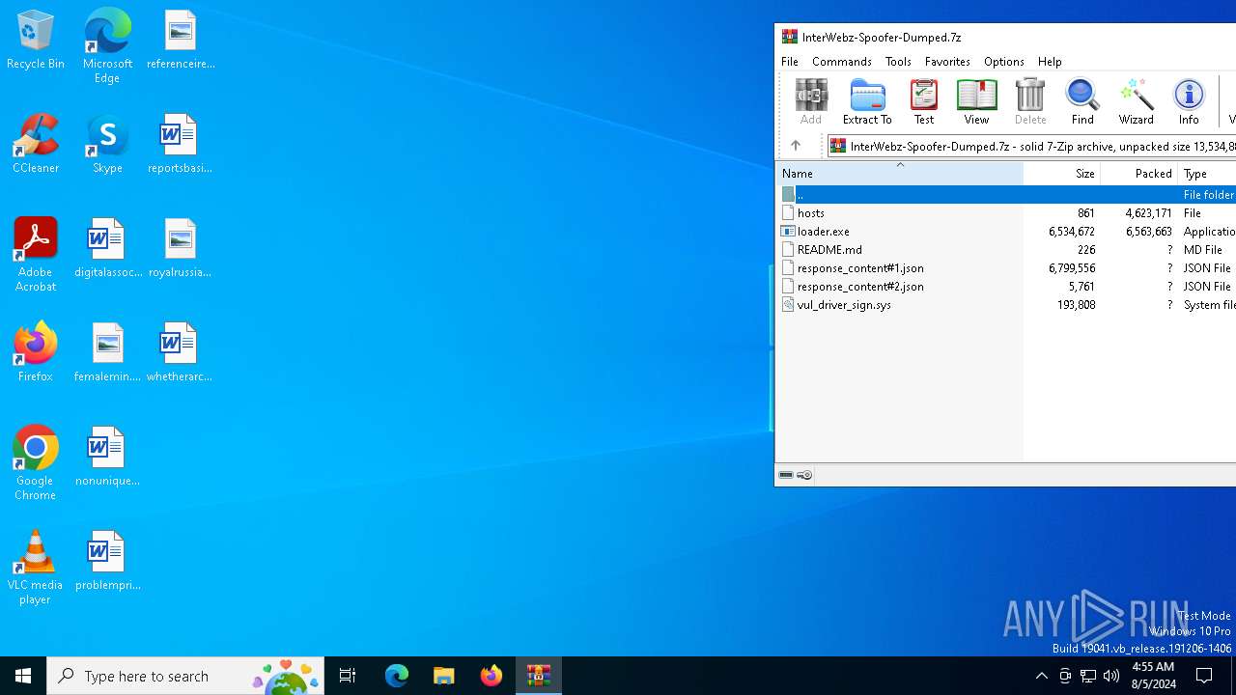Sort files by the Type column header
Viewport: 1236px width, 695px height.
[x=1207, y=174]
